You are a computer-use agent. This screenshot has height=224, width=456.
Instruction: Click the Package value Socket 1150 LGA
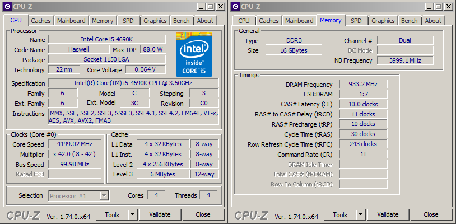click(107, 59)
